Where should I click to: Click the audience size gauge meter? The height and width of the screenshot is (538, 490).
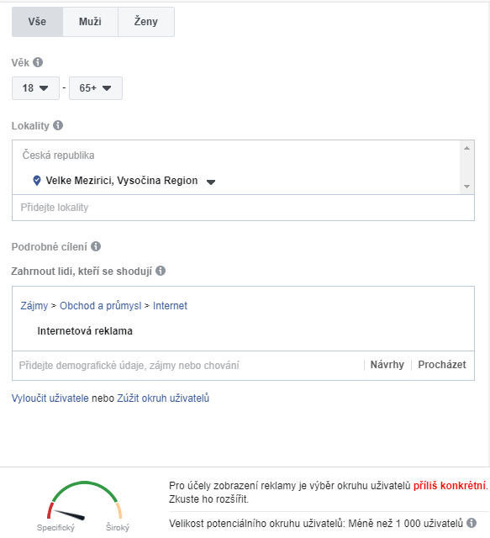point(84,501)
